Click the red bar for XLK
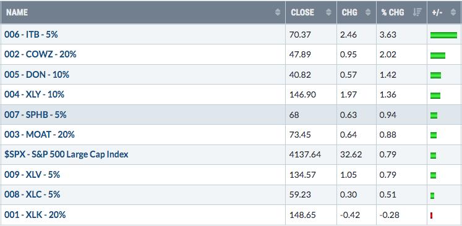Image resolution: width=462 pixels, height=226 pixels. [x=431, y=216]
